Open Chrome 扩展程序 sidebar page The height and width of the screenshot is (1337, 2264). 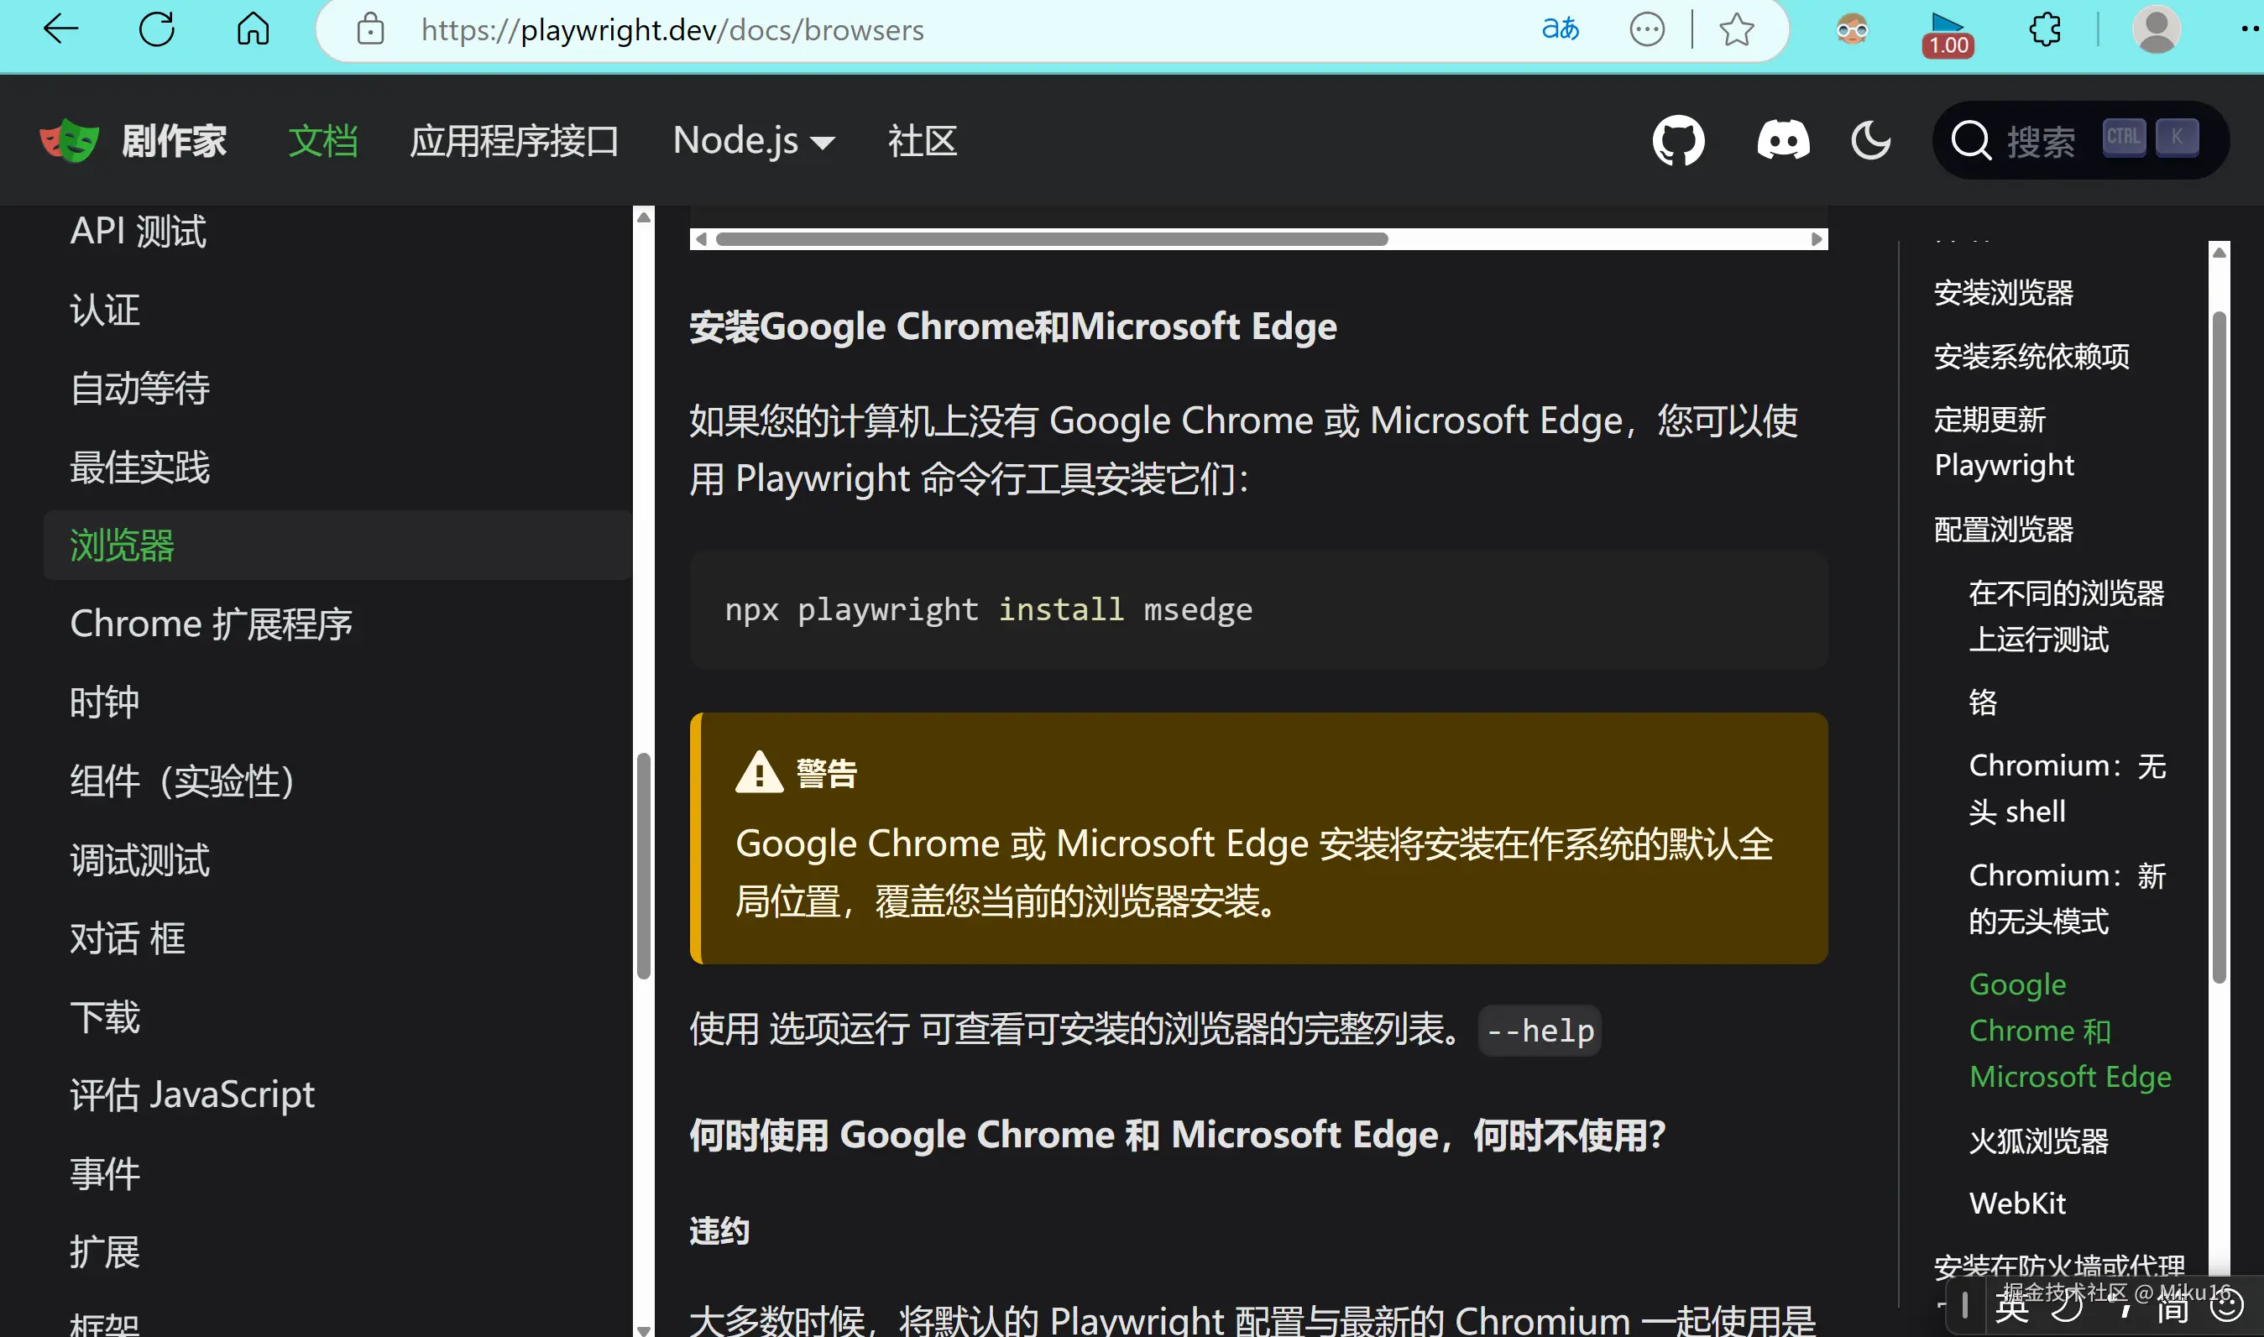(211, 624)
